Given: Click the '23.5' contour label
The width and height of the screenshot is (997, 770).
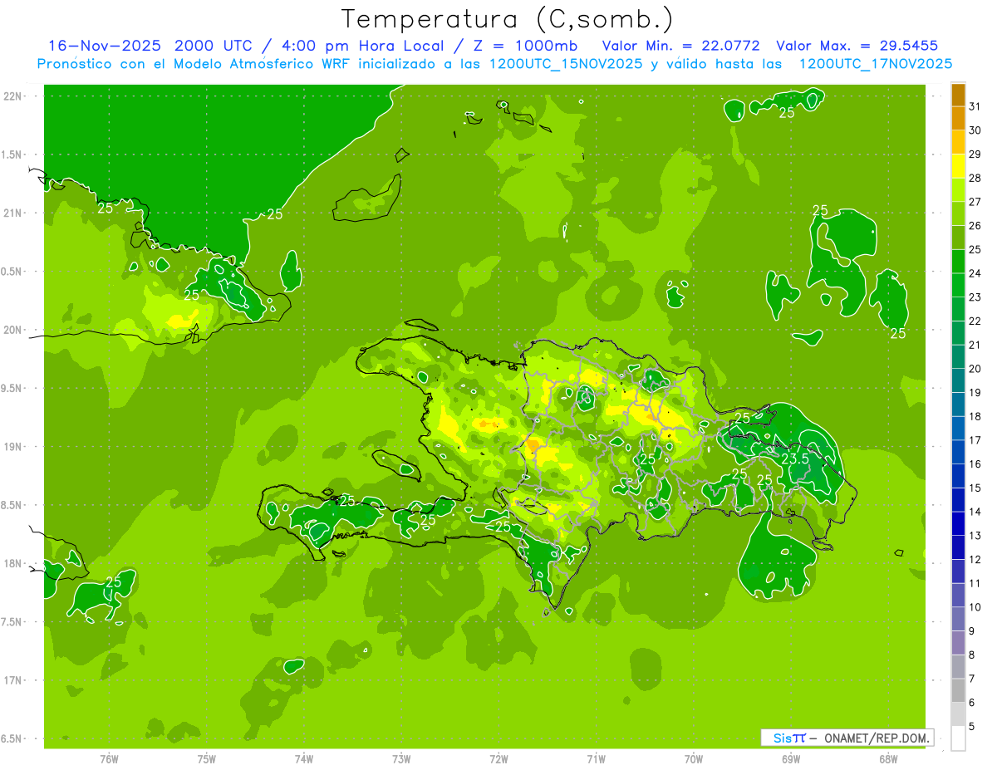Looking at the screenshot, I should 795,458.
